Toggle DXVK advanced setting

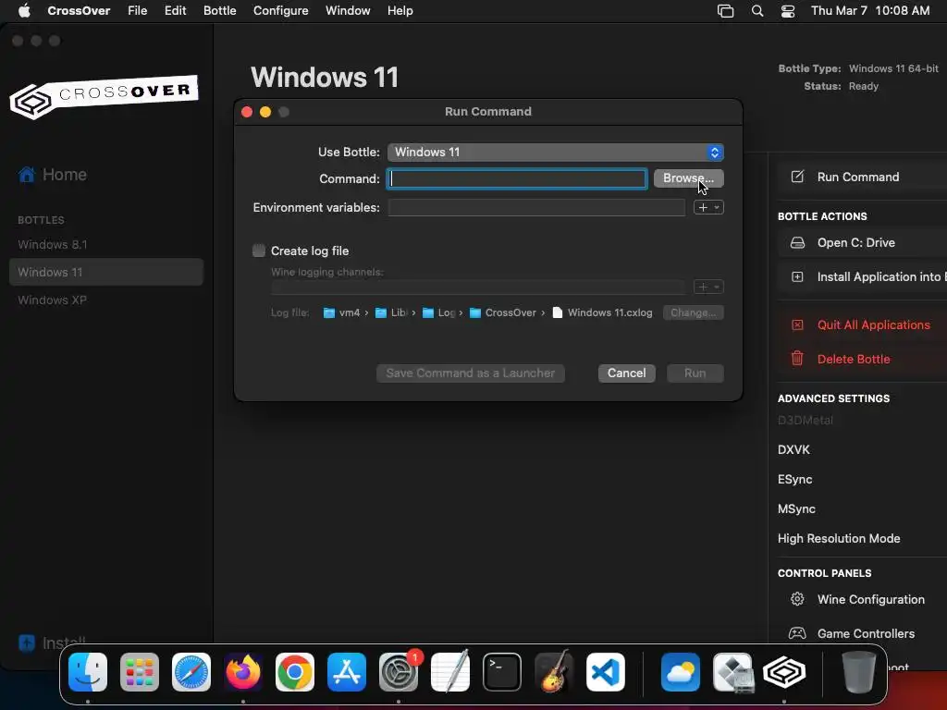(x=793, y=450)
